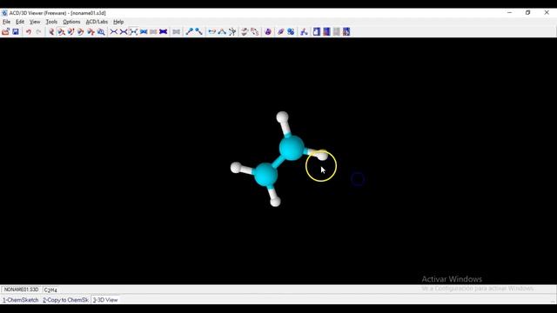Image resolution: width=557 pixels, height=313 pixels.
Task: Close the ACD/3D Viewer window
Action: point(547,13)
